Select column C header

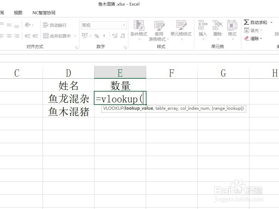click(x=21, y=73)
